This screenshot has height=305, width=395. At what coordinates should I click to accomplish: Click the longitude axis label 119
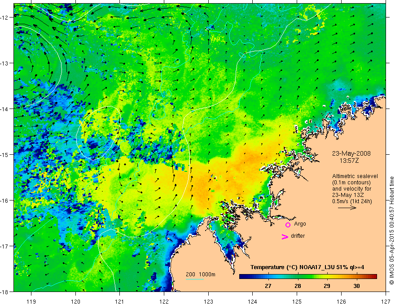click(31, 301)
